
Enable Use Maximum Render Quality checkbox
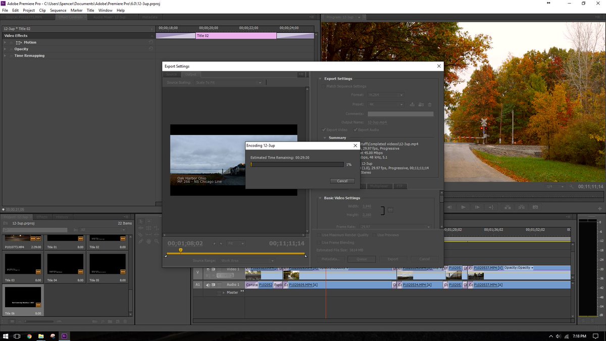[x=318, y=235]
